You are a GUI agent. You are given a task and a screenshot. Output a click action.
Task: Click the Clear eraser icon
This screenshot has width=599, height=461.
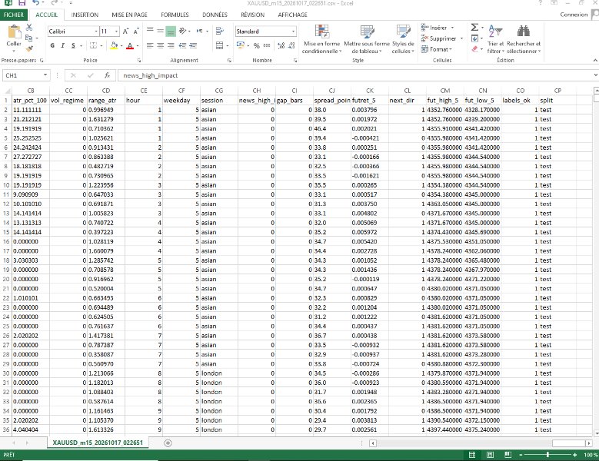tap(474, 49)
